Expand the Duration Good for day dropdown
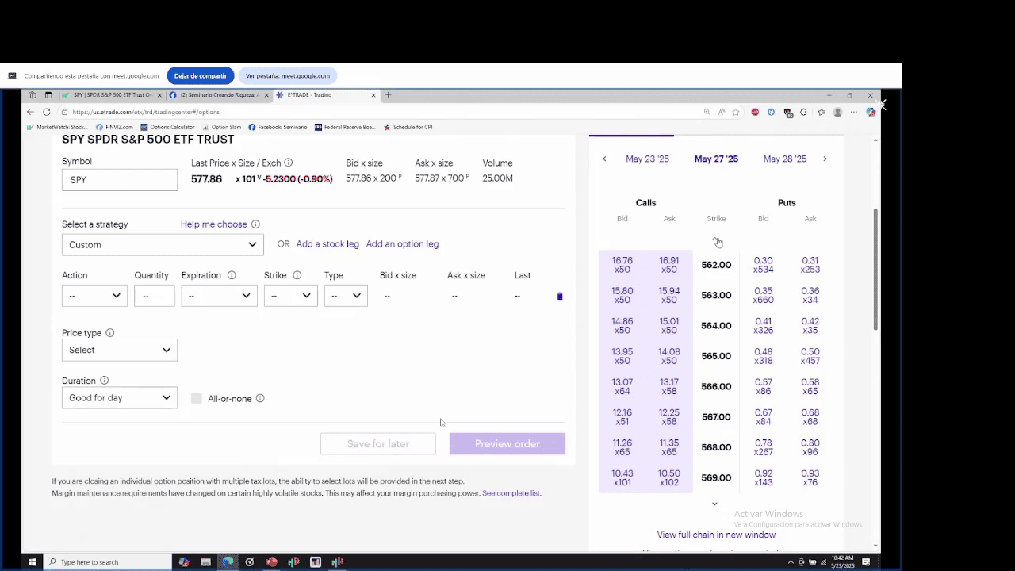The image size is (1015, 571). tap(120, 398)
